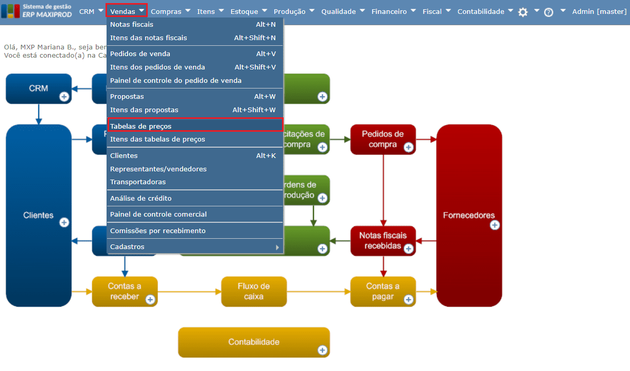The image size is (630, 371).
Task: Open Painel de controle do pedido de venda
Action: click(x=195, y=80)
